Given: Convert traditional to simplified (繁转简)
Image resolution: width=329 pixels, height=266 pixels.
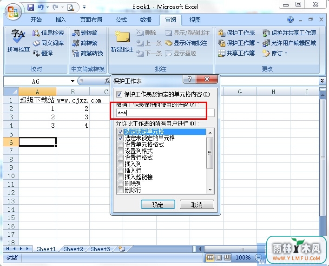Looking at the screenshot, I should [85, 32].
